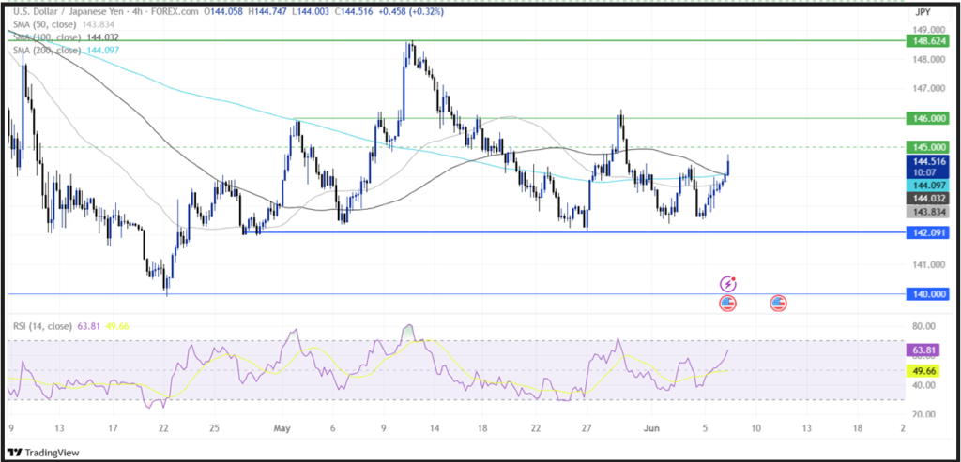Image resolution: width=961 pixels, height=462 pixels.
Task: Click the left US flag economic event icon
Action: click(728, 302)
